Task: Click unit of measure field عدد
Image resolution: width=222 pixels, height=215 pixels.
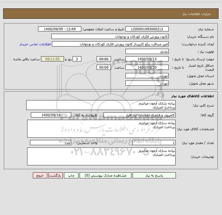Action: (x=50, y=143)
